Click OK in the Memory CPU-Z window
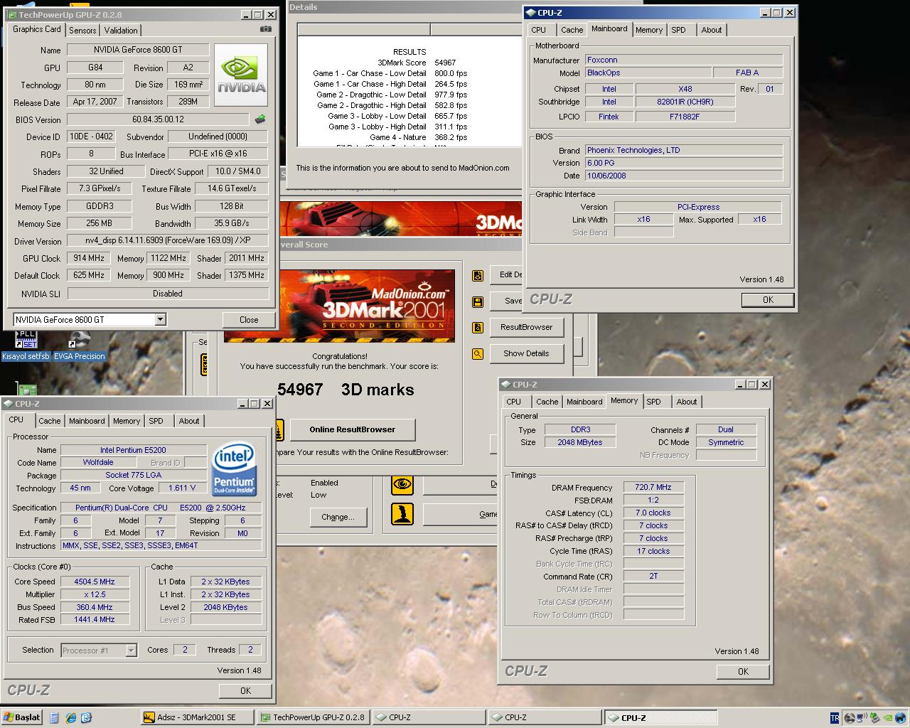Screen dimensions: 910x728 (x=743, y=671)
